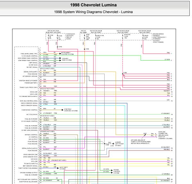
Task: Click the upper arrow pointing to Cooling Fans System
Action: coord(60,58)
